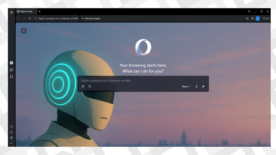Take a snapshot with camera icon

pos(247,19)
